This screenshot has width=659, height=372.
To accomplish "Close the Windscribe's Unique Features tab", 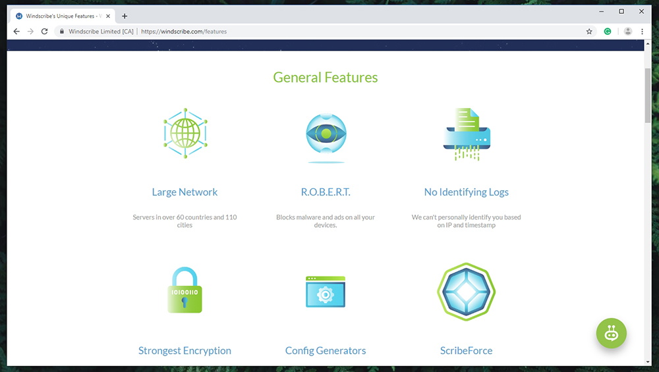I will (108, 16).
